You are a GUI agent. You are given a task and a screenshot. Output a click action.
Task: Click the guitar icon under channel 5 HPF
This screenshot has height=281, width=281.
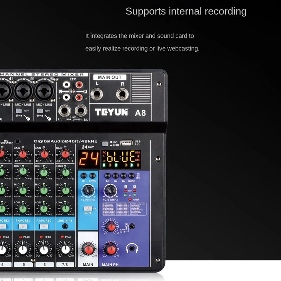pos(27,118)
